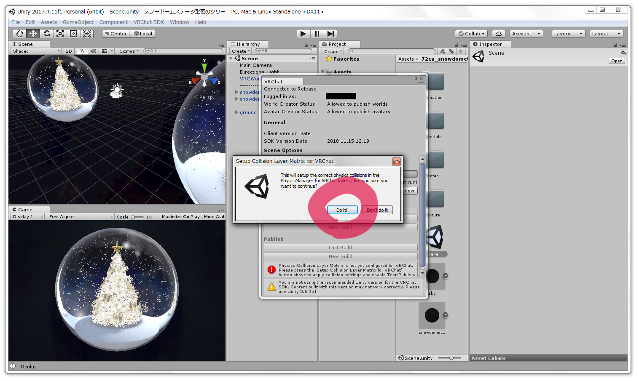Open the Assets menu
Image resolution: width=639 pixels, height=381 pixels.
click(49, 22)
